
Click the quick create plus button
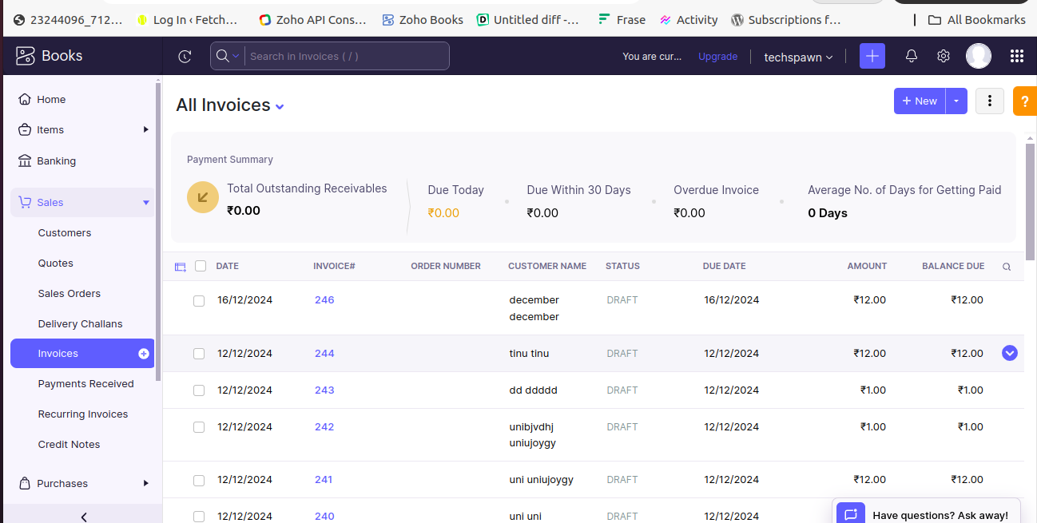pos(872,56)
